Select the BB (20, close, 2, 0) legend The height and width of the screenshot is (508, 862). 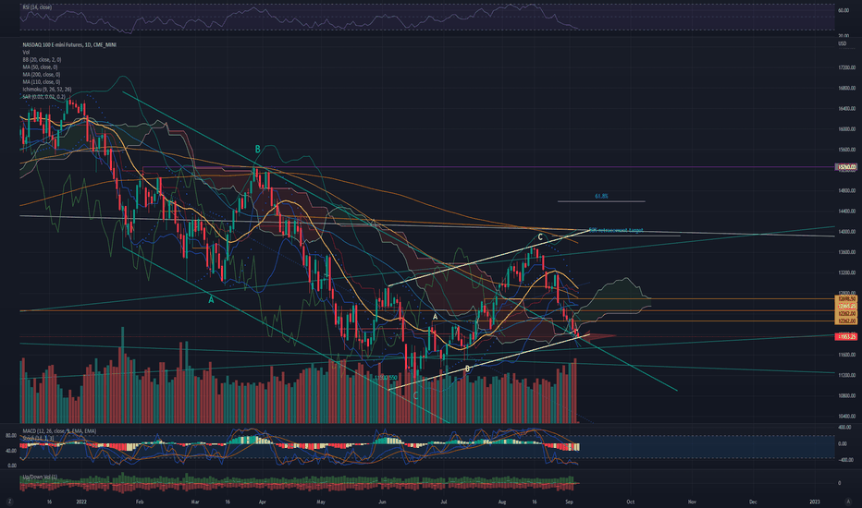coord(42,59)
